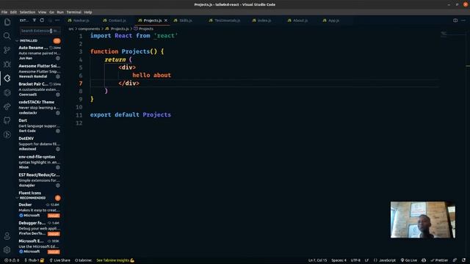
Task: Select the Extensions icon in activity bar
Action: tap(7, 78)
